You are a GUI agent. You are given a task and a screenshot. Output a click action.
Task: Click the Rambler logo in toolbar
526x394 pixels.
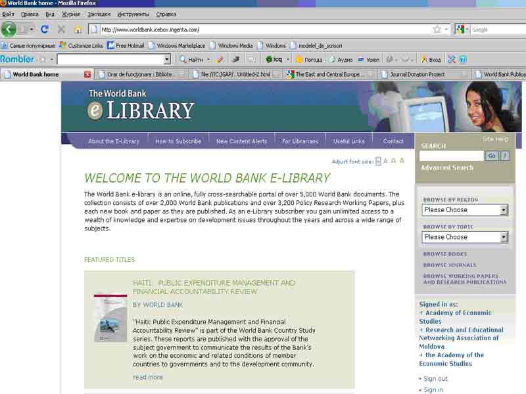tap(17, 59)
